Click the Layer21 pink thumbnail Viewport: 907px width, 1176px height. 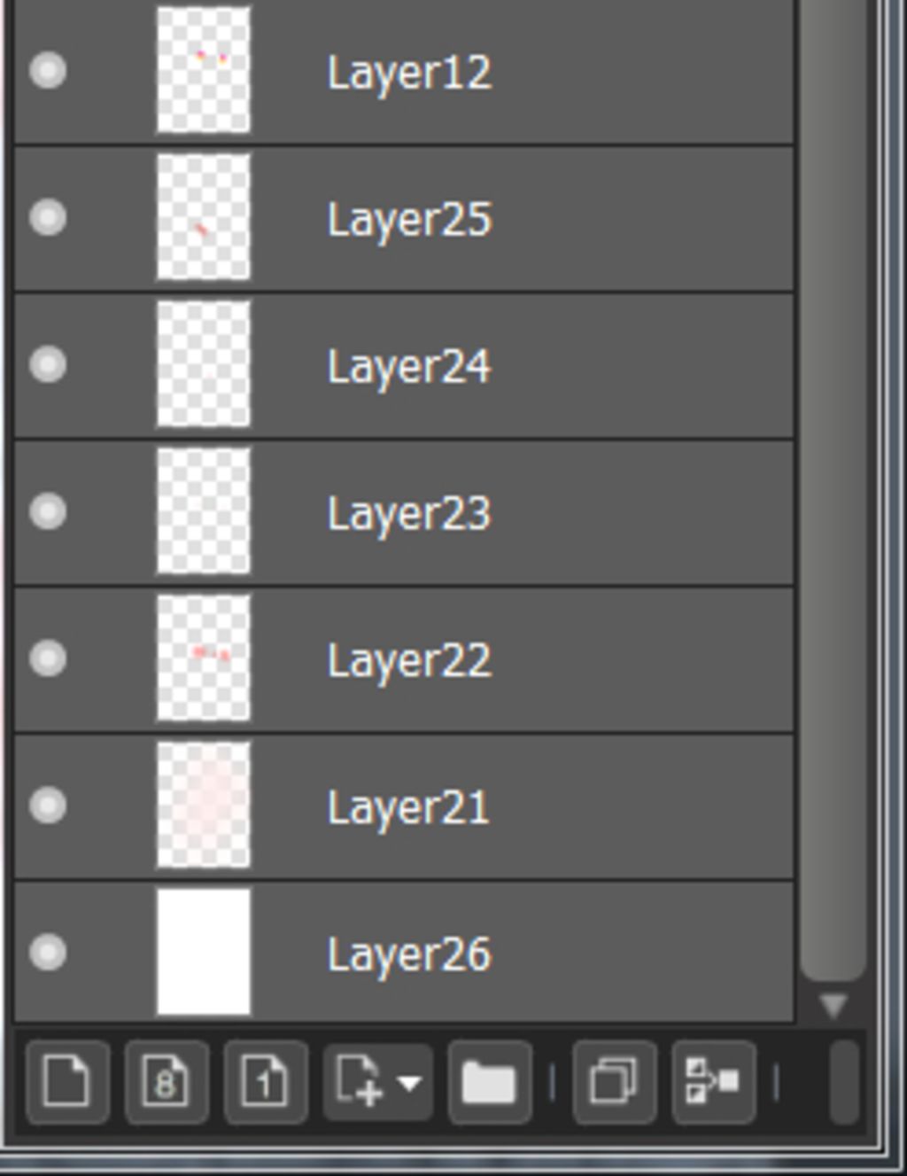tap(204, 806)
